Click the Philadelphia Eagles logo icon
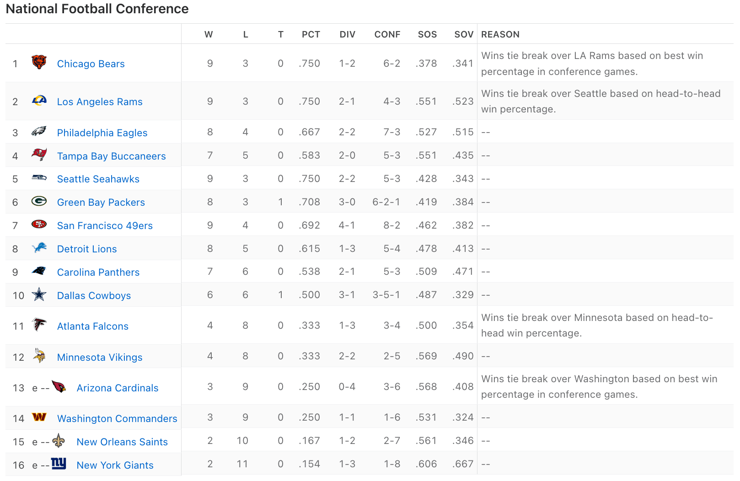Image resolution: width=740 pixels, height=481 pixels. [x=39, y=132]
